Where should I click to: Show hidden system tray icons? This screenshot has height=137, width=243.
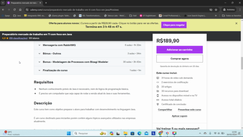pos(200,133)
